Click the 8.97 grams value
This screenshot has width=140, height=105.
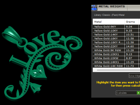coord(129,58)
